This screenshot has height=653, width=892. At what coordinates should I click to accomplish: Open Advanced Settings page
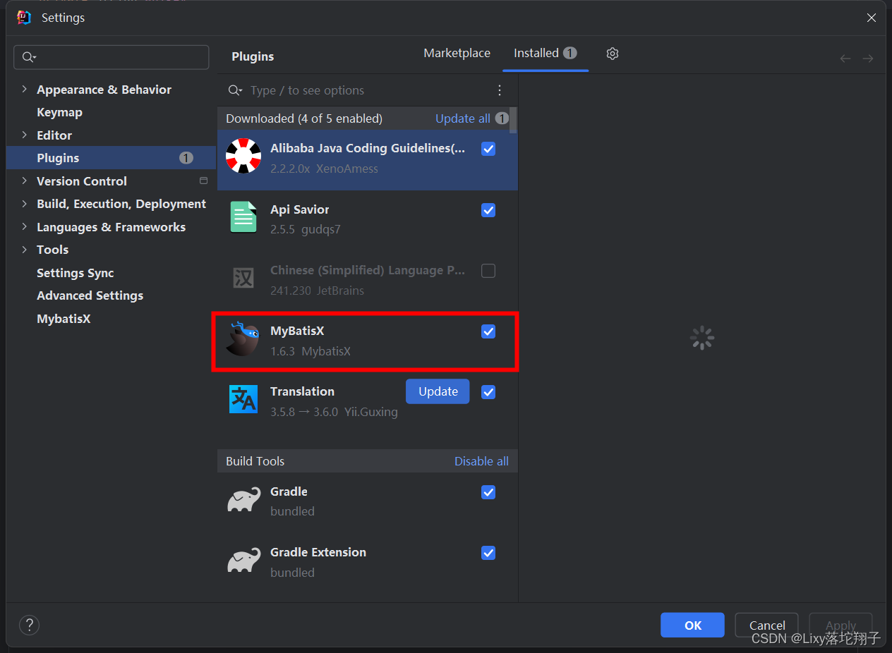(90, 295)
